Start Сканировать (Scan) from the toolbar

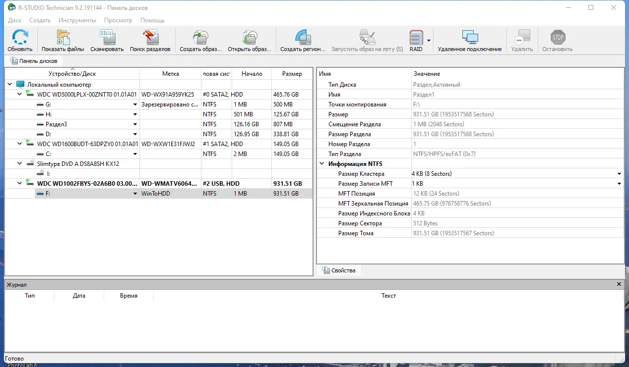coord(107,40)
